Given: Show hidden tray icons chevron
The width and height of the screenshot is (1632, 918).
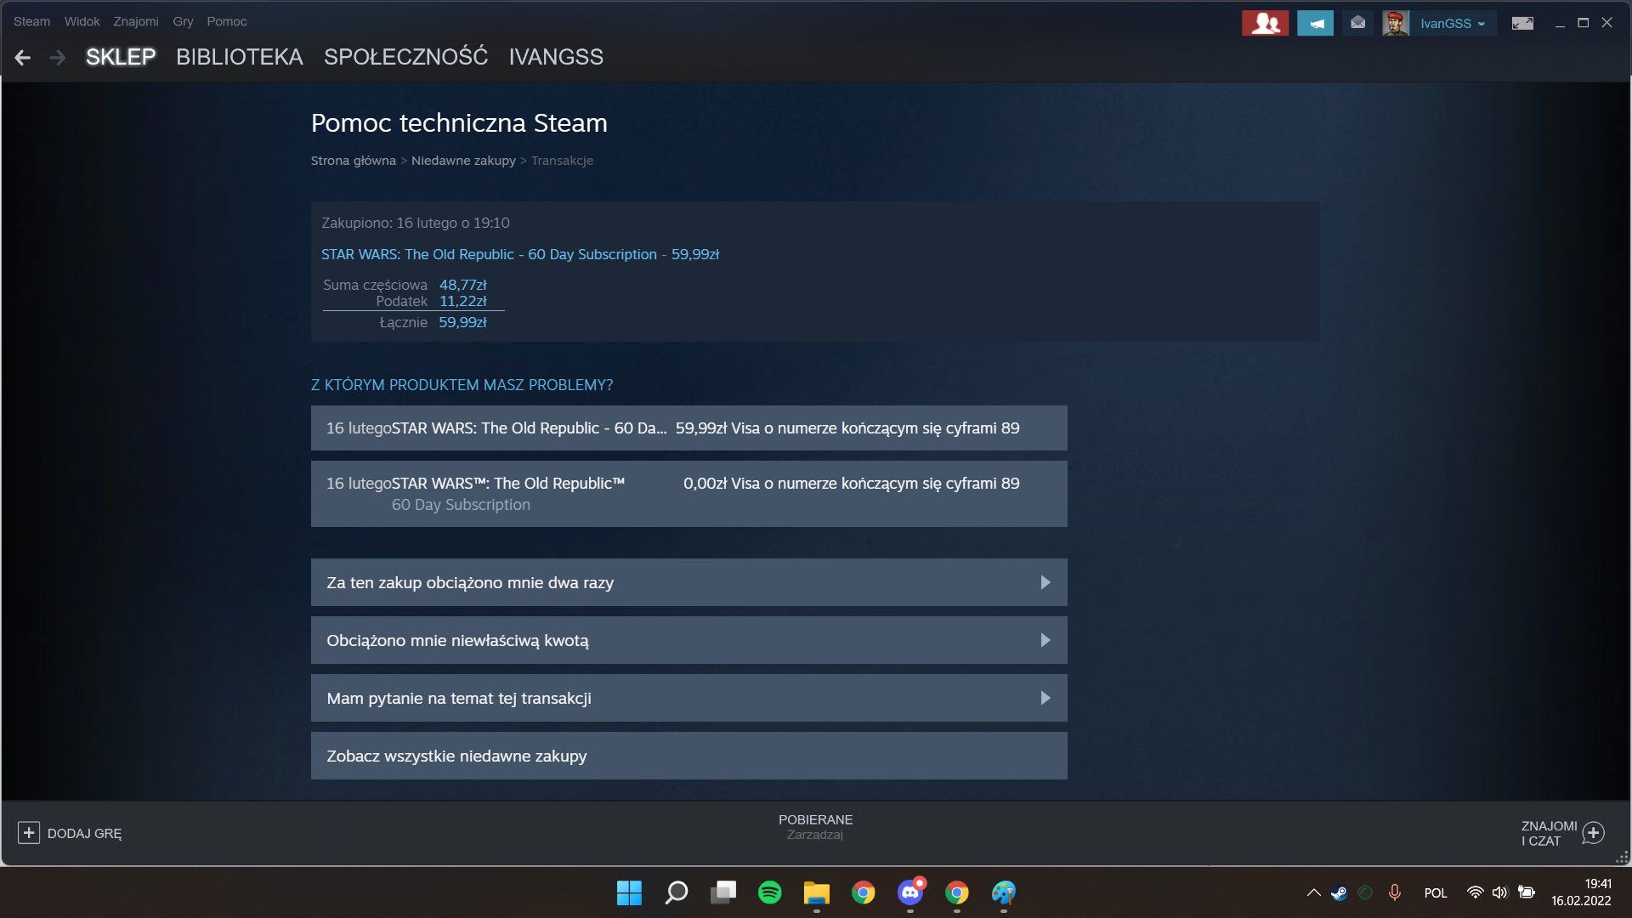Looking at the screenshot, I should tap(1313, 892).
